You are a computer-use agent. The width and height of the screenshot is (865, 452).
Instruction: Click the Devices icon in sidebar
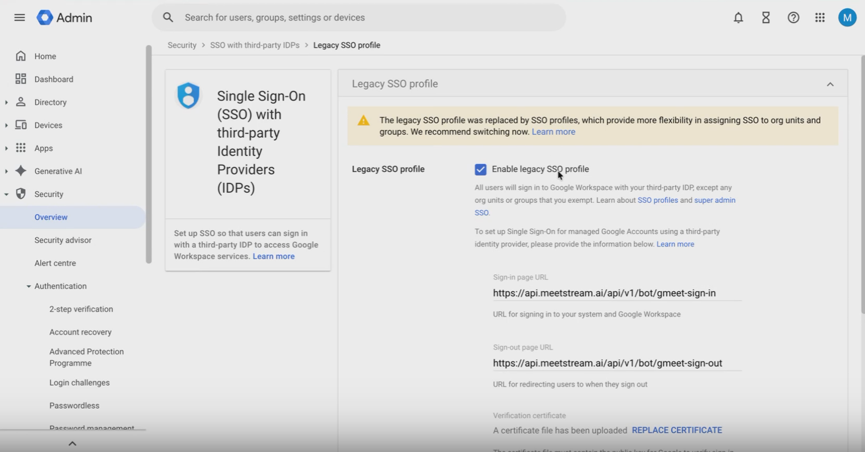pyautogui.click(x=21, y=125)
